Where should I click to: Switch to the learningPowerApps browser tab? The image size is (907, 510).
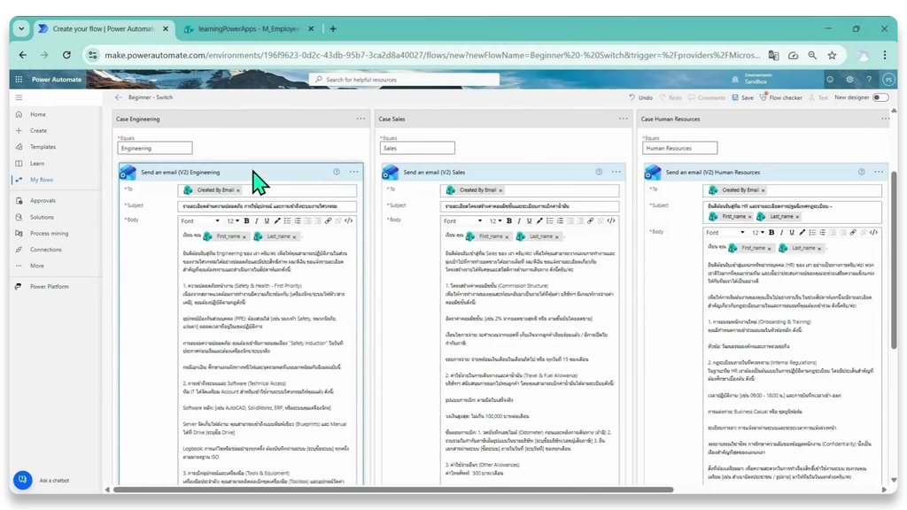248,29
